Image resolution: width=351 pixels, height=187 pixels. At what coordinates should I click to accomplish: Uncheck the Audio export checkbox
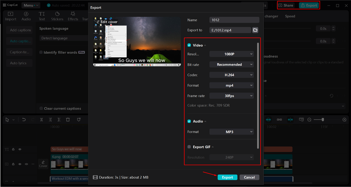(189, 121)
